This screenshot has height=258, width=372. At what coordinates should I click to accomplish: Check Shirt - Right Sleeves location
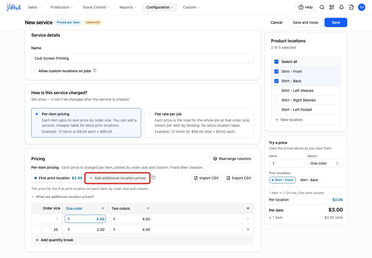276,100
